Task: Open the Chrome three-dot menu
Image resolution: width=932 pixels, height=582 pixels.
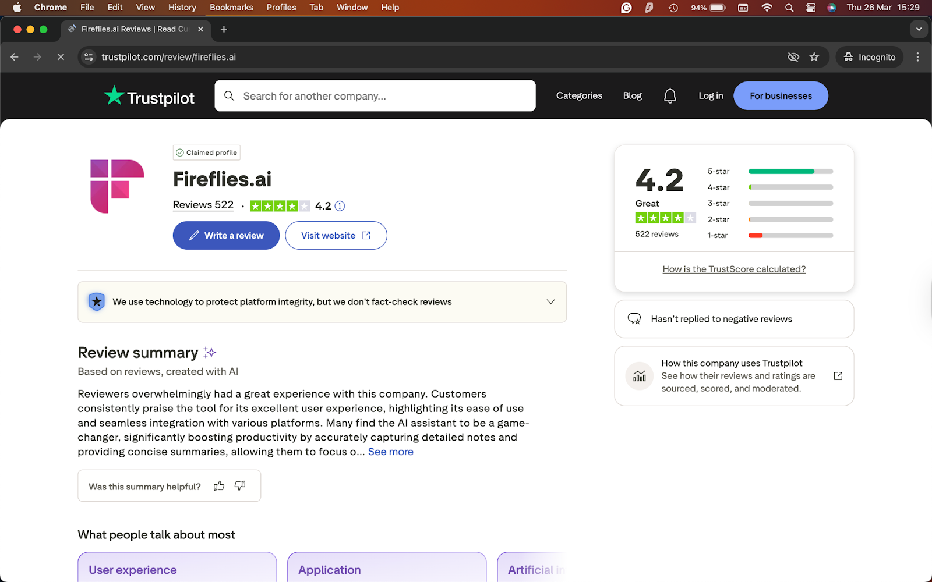Action: pos(917,57)
